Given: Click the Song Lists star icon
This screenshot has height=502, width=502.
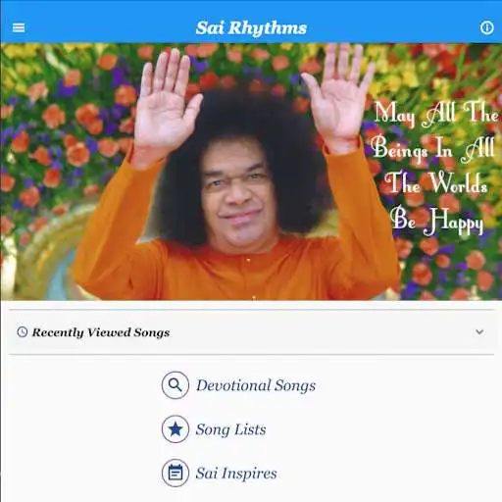Looking at the screenshot, I should (176, 429).
